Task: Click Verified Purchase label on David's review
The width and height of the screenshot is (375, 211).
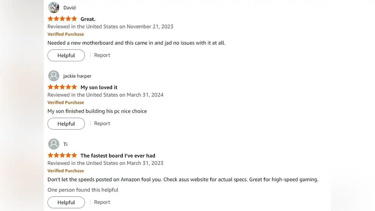Action: click(x=66, y=34)
